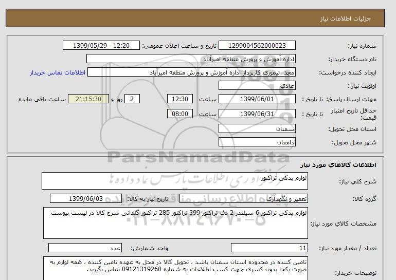Image resolution: width=396 pixels, height=280 pixels.
Task: Click the label مهلت ارسال پاسخ
Action: pyautogui.click(x=351, y=99)
